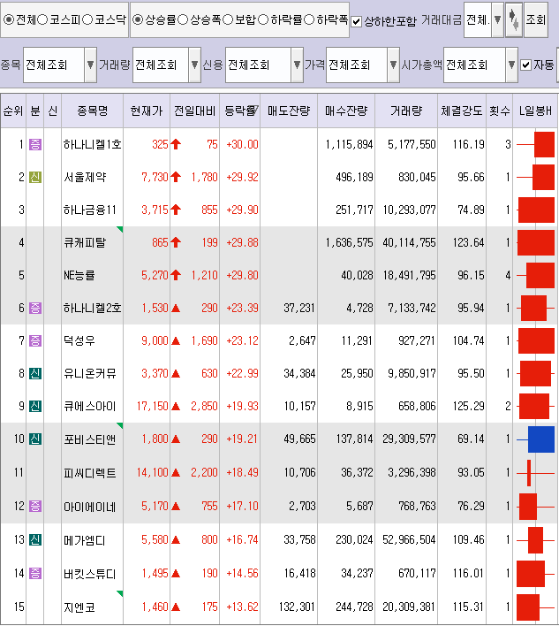Image resolution: width=559 pixels, height=626 pixels.
Task: Click the 증 badge for 하나니켈2호
Action: pos(35,308)
